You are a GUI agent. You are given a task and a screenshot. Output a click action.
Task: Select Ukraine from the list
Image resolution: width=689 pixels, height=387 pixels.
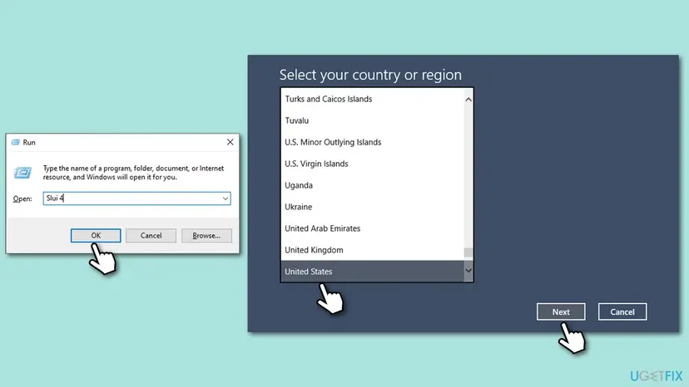click(x=372, y=207)
